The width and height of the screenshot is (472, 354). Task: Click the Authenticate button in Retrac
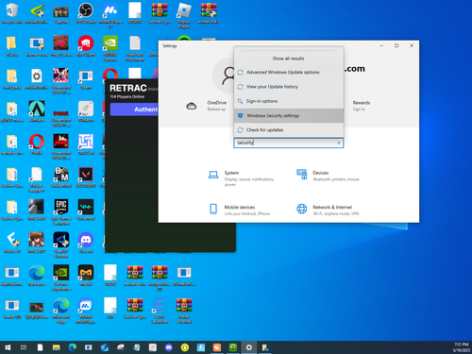click(x=135, y=110)
